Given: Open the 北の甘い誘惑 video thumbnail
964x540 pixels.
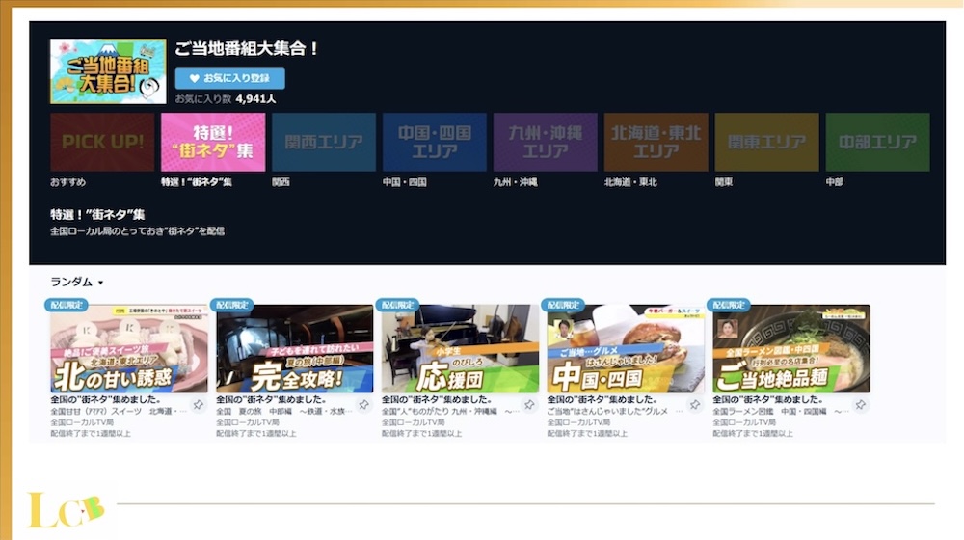Looking at the screenshot, I should 128,349.
